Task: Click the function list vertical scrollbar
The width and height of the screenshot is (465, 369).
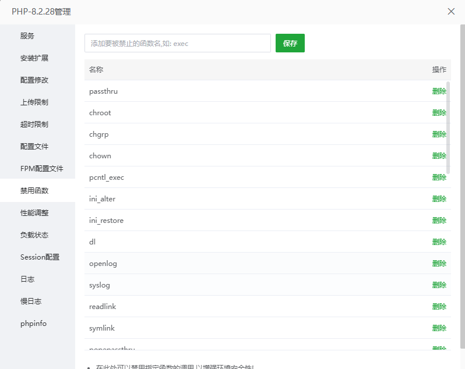Action: tap(448, 128)
